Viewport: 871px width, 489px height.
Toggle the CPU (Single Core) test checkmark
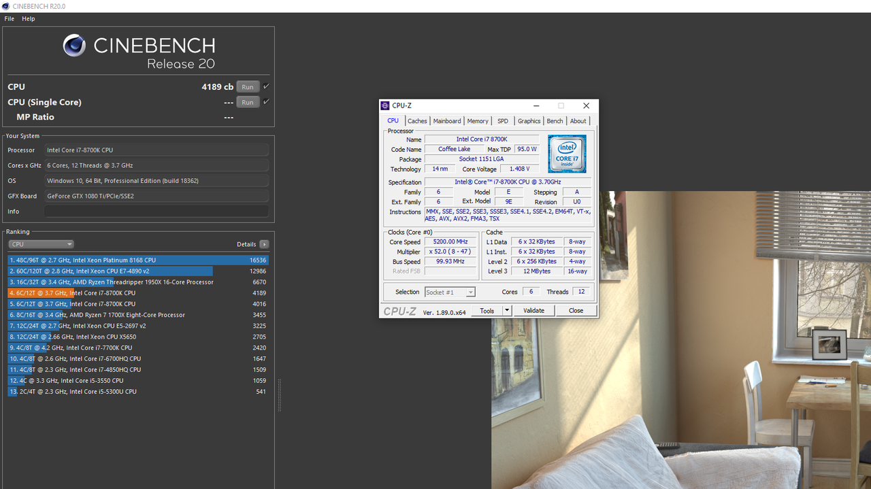(x=266, y=102)
